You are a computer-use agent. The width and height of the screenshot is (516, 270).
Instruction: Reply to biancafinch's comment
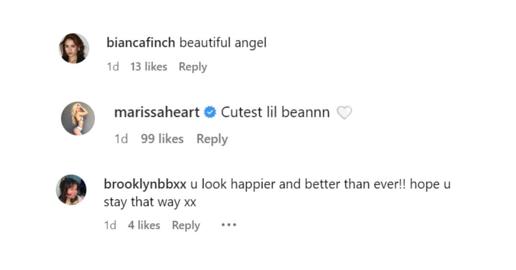coord(192,67)
